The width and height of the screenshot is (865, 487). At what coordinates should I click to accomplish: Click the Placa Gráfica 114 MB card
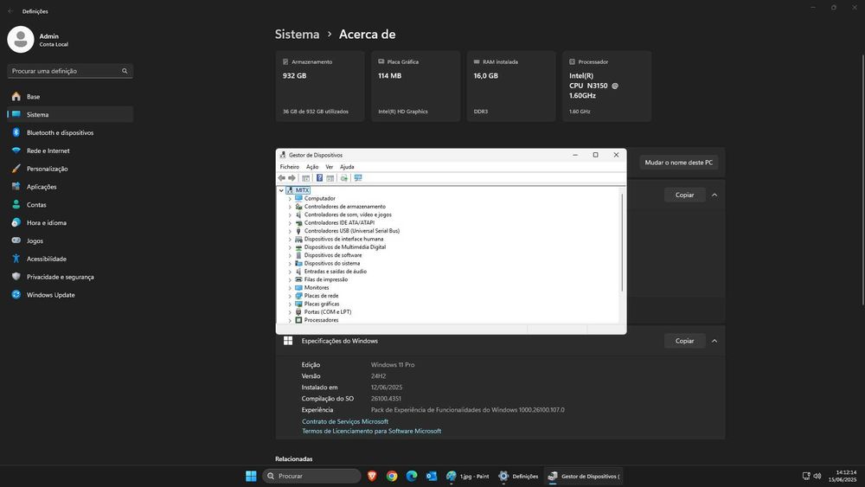415,86
